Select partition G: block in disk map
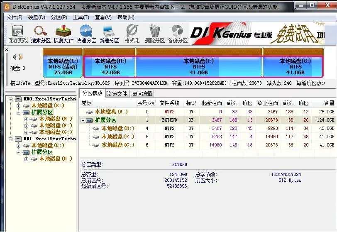Screen dimensions: 337x232 pyautogui.click(x=293, y=63)
